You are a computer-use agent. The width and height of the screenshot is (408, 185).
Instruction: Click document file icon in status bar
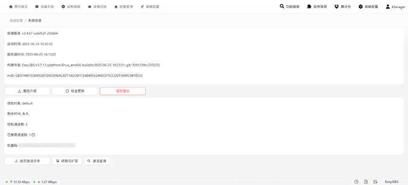366,182
